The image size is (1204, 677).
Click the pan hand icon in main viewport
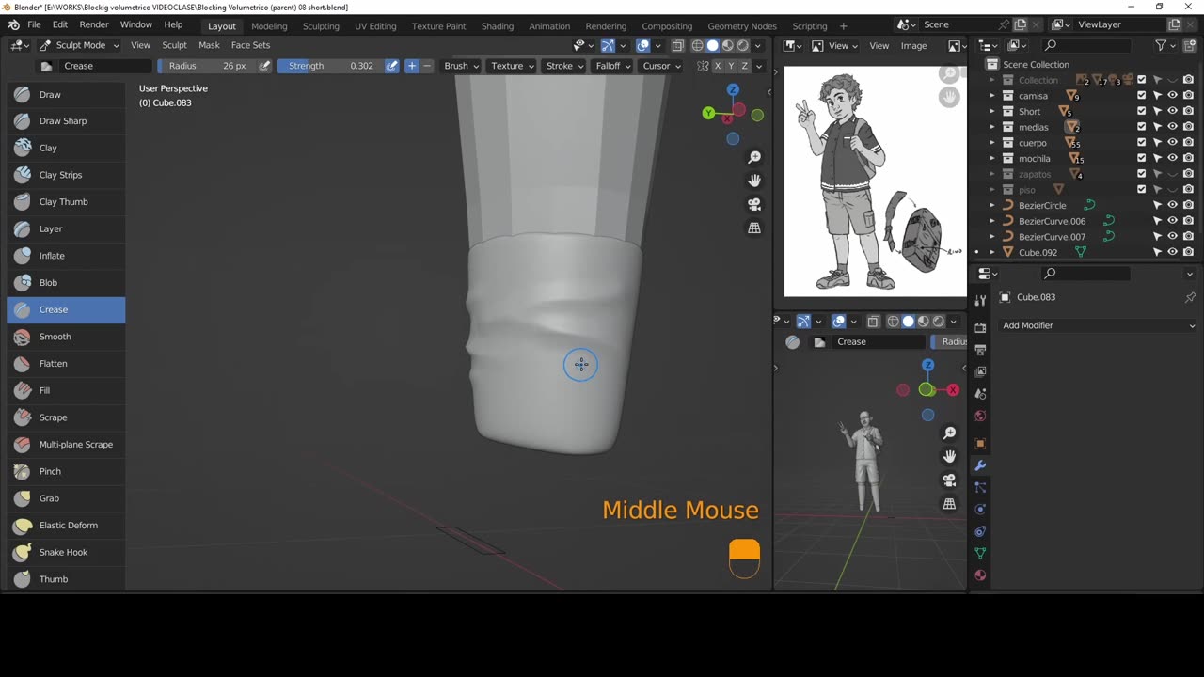pyautogui.click(x=754, y=181)
